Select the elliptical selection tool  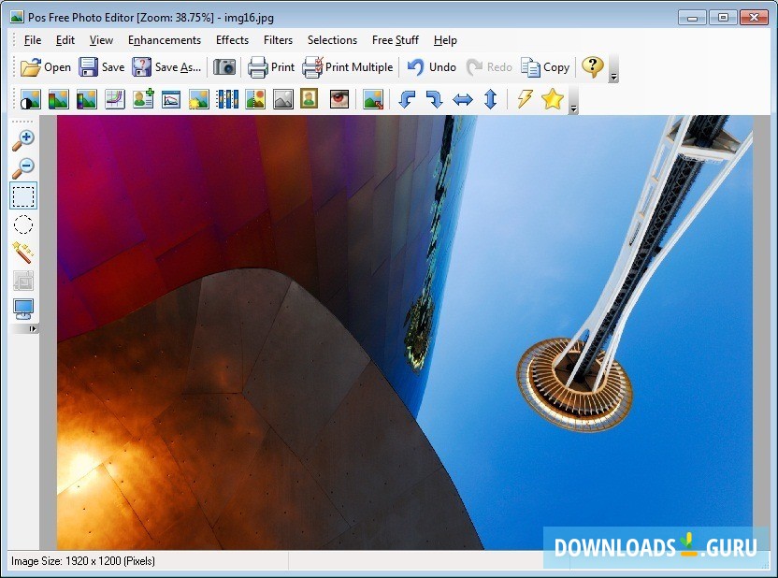tap(23, 224)
